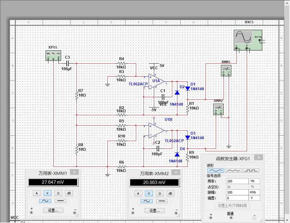Choose square waveform in function generator
The image size is (290, 223).
251,170
